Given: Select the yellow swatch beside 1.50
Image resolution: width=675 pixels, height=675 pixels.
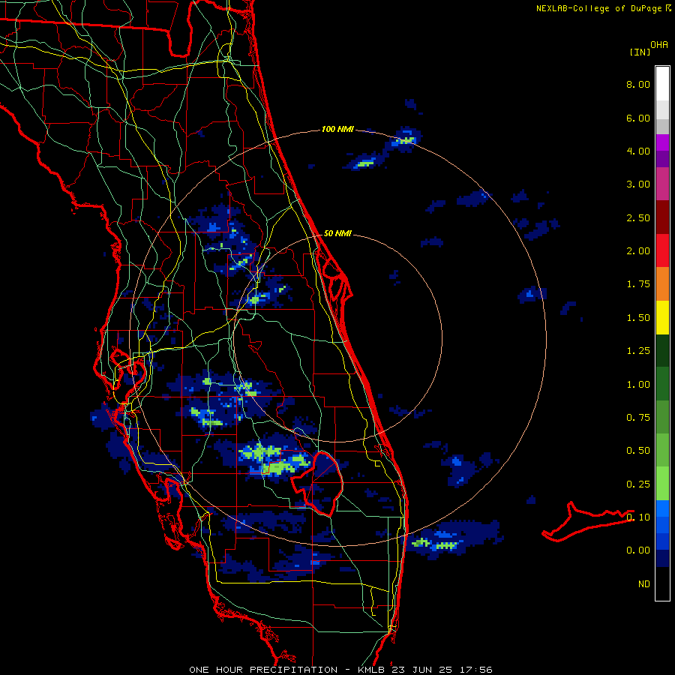Looking at the screenshot, I should coord(662,317).
